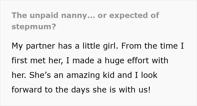Screen dimensions: 197x106
Task: Click 'and I look' in the third line
Action: point(137,75)
